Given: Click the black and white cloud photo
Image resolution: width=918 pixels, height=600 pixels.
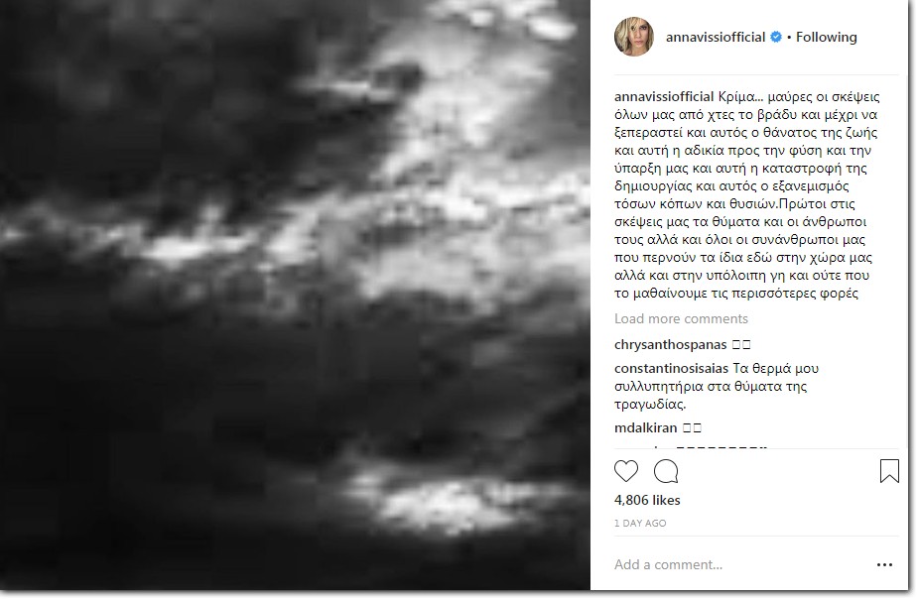Looking at the screenshot, I should [295, 295].
